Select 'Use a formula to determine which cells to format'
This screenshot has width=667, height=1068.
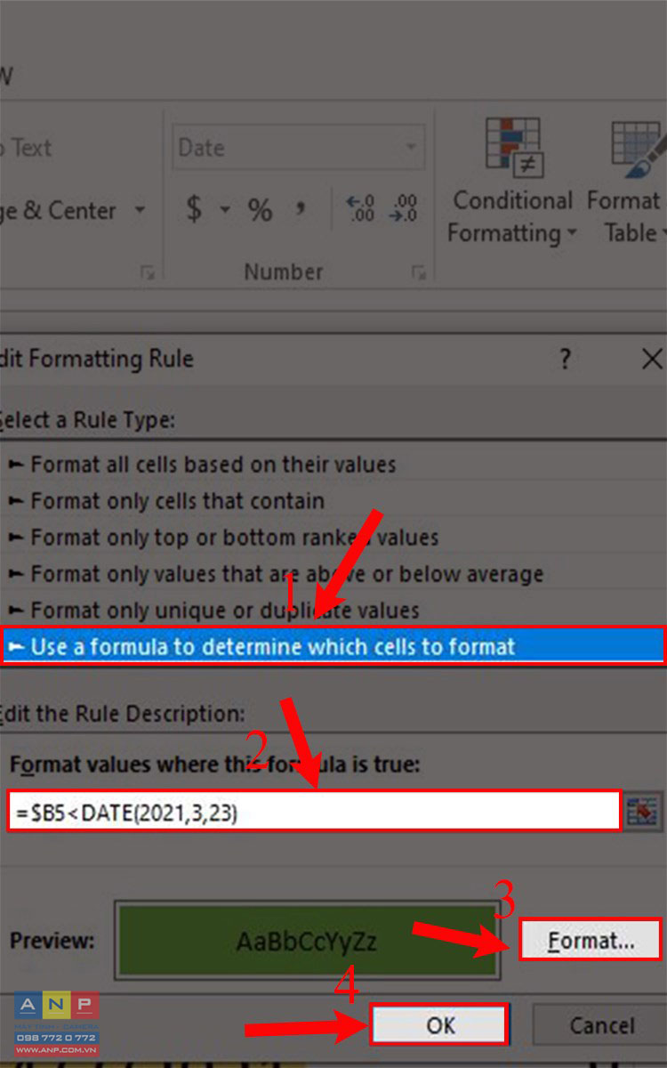333,646
